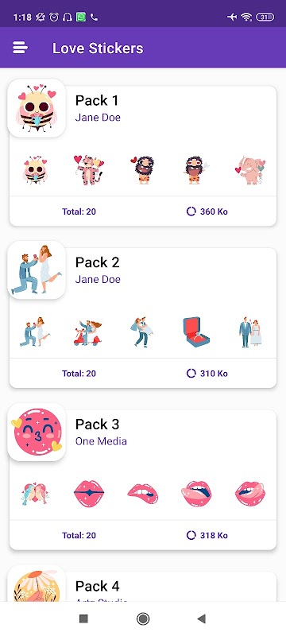286x636 pixels.
Task: Open the Pack 1 title
Action: coord(97,100)
